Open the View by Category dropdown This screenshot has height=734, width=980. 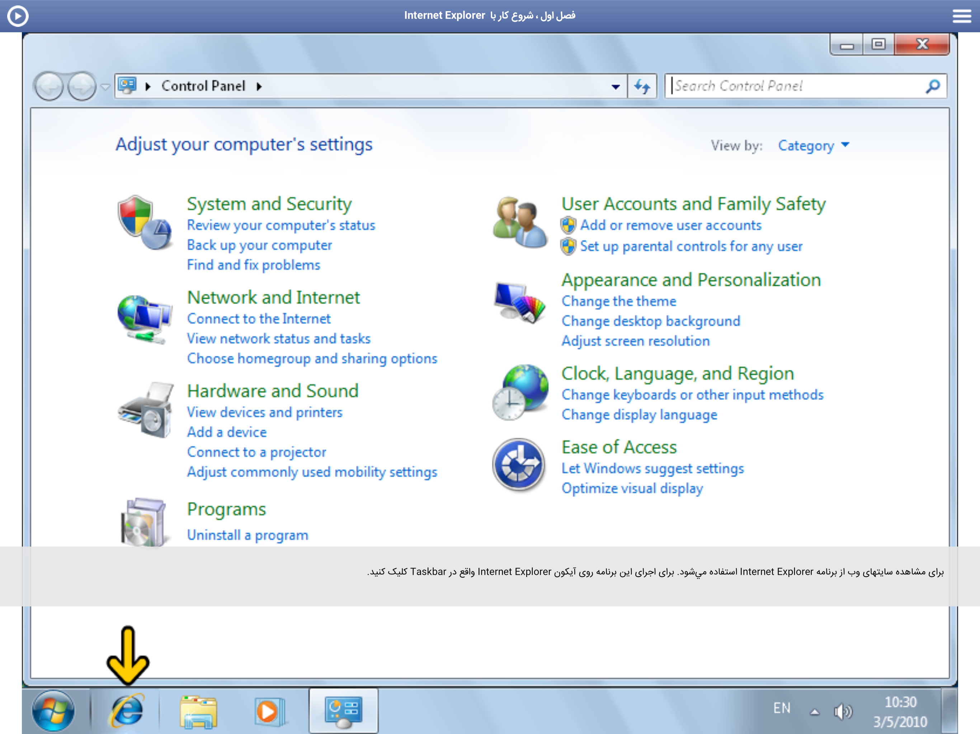pyautogui.click(x=814, y=145)
